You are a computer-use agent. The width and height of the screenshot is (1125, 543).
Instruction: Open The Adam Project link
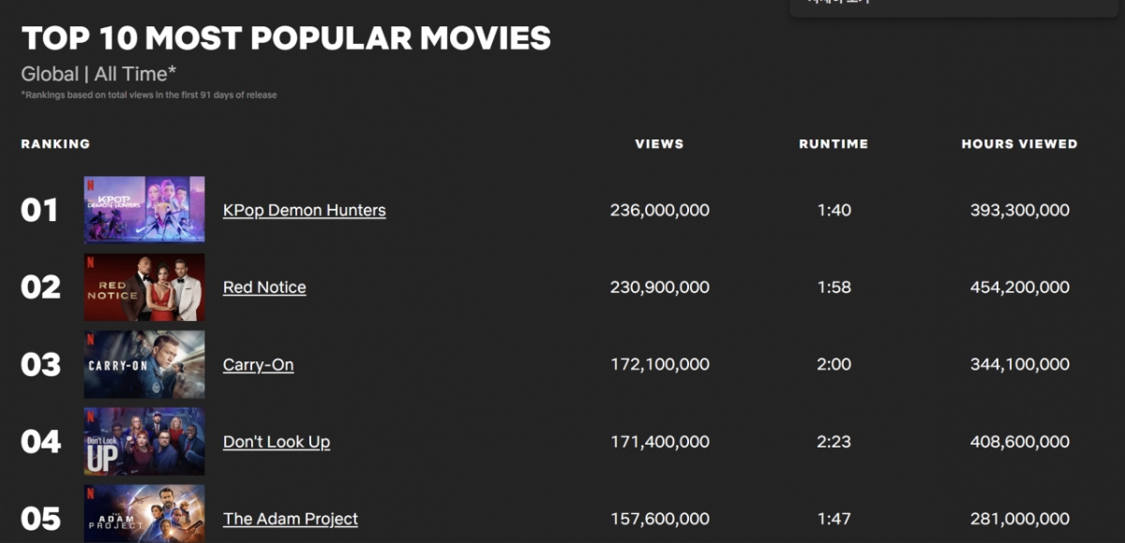coord(291,519)
